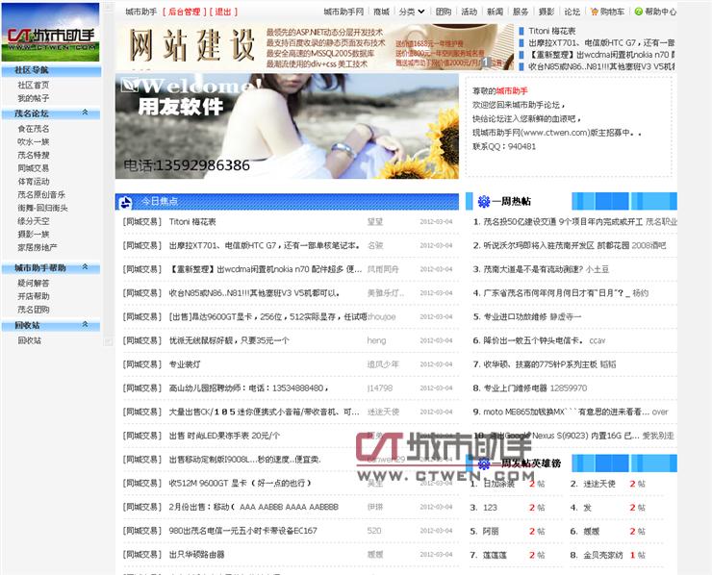Open 论坛 in top navigation
This screenshot has width=712, height=575.
(x=572, y=12)
